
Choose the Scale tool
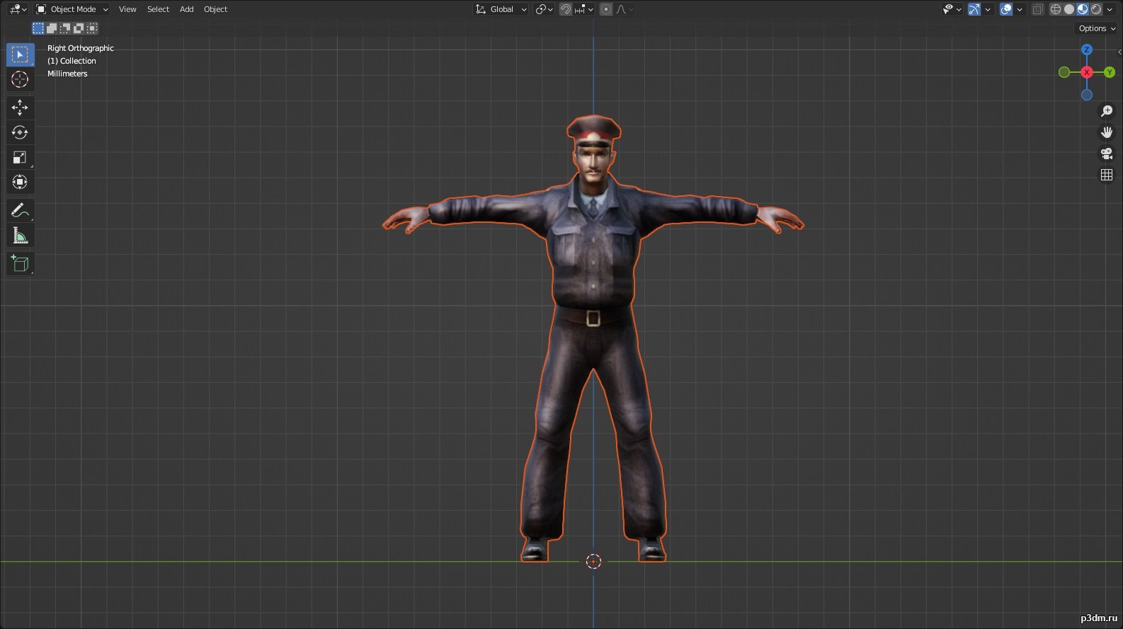pyautogui.click(x=20, y=157)
